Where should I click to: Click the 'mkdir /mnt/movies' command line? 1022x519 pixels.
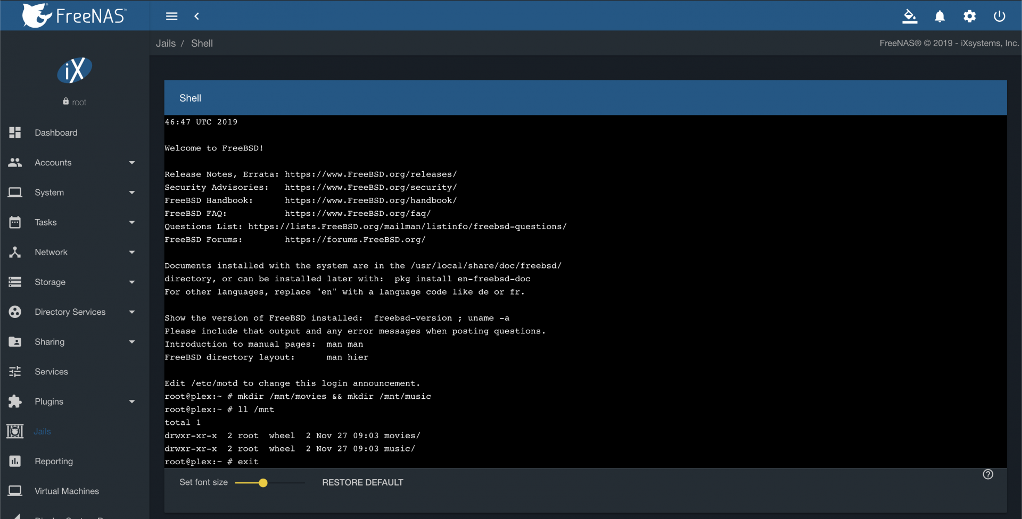[x=298, y=396]
